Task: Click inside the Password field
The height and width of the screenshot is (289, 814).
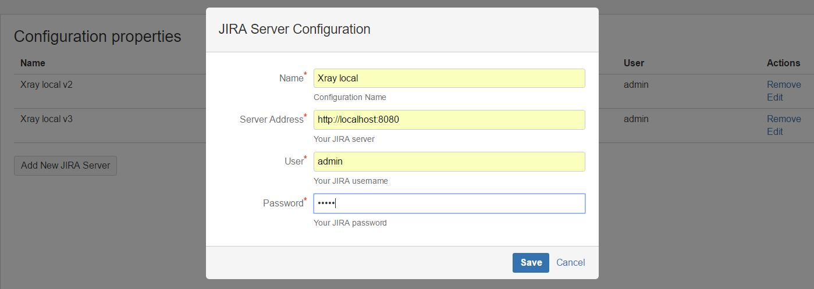Action: point(449,204)
